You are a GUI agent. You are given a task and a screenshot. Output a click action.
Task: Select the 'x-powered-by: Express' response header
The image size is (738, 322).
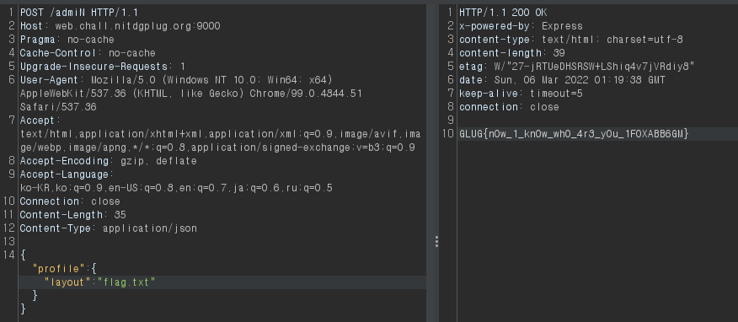pos(521,26)
